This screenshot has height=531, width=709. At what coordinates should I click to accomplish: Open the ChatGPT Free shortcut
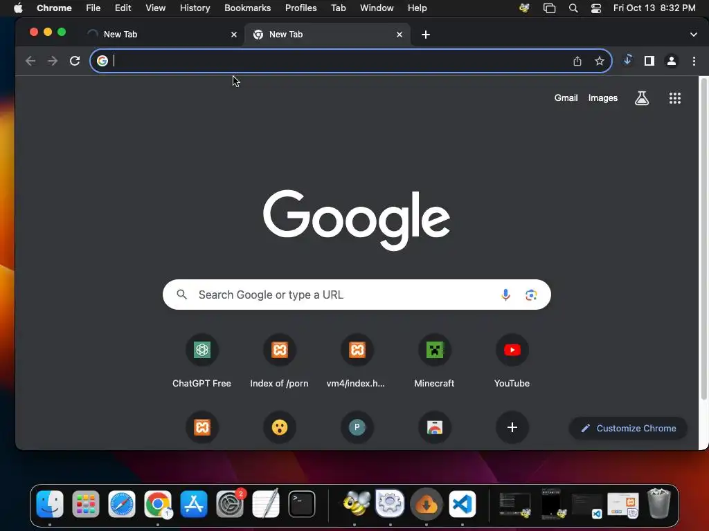coord(201,361)
